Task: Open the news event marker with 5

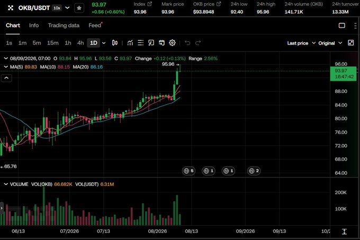Action: pos(188,171)
